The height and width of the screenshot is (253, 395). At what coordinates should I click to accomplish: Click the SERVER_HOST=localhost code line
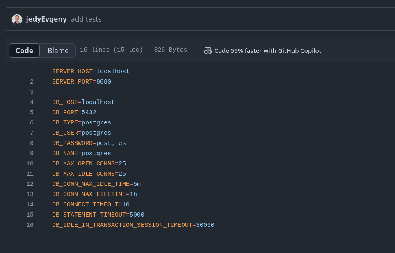[91, 72]
